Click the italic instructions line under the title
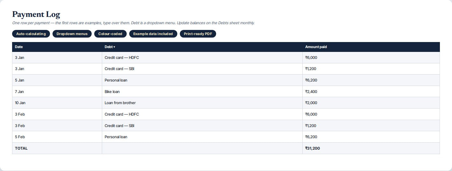Screen dimensions: 452x171 tap(133, 23)
